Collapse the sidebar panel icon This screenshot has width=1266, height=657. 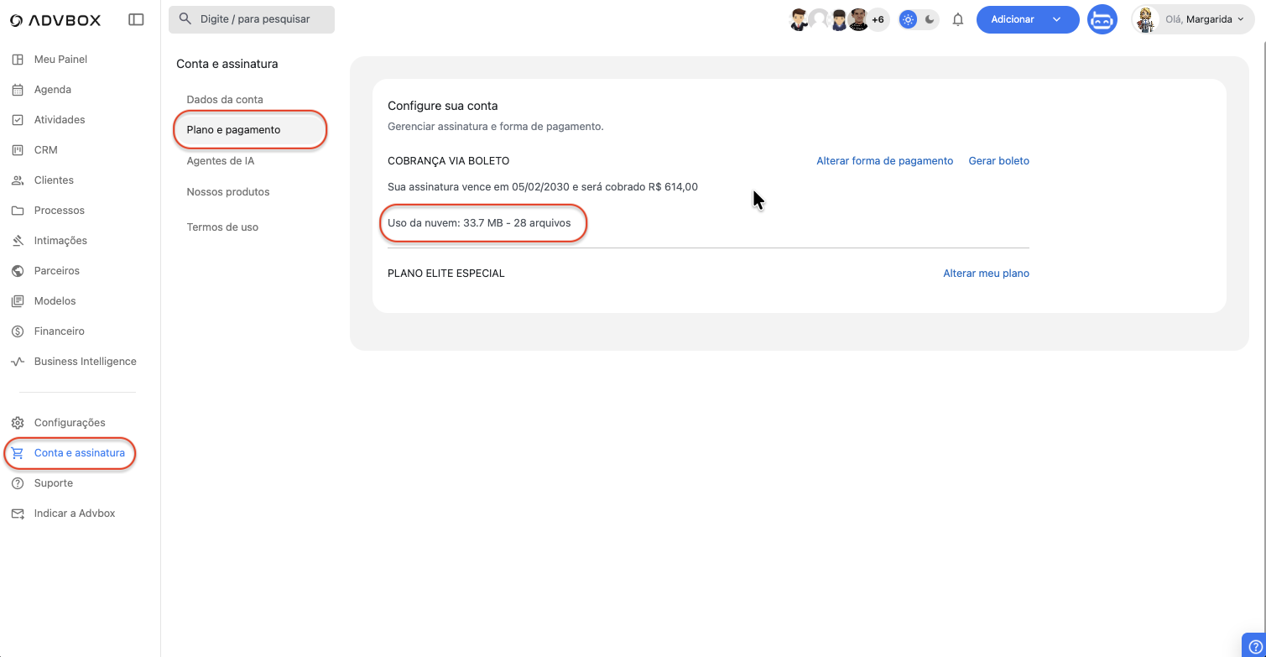[136, 19]
